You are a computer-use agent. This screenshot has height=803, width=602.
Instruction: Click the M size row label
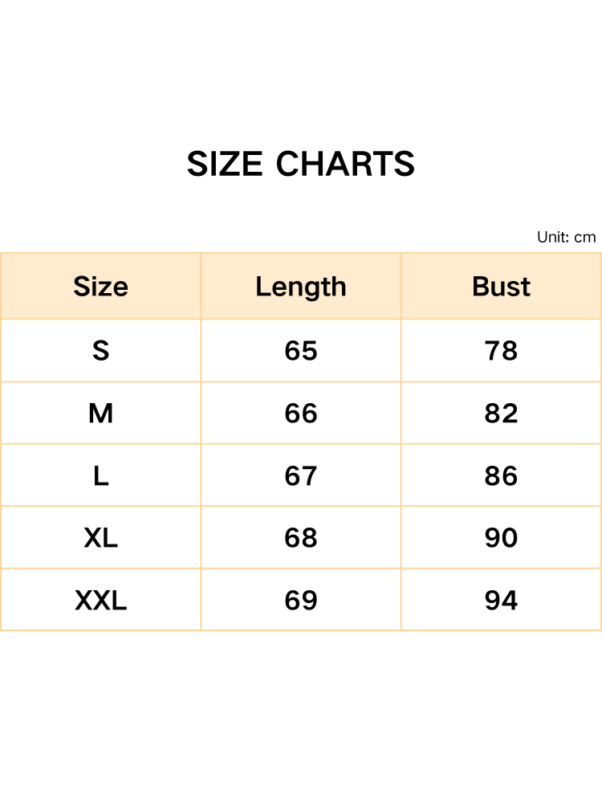point(100,414)
